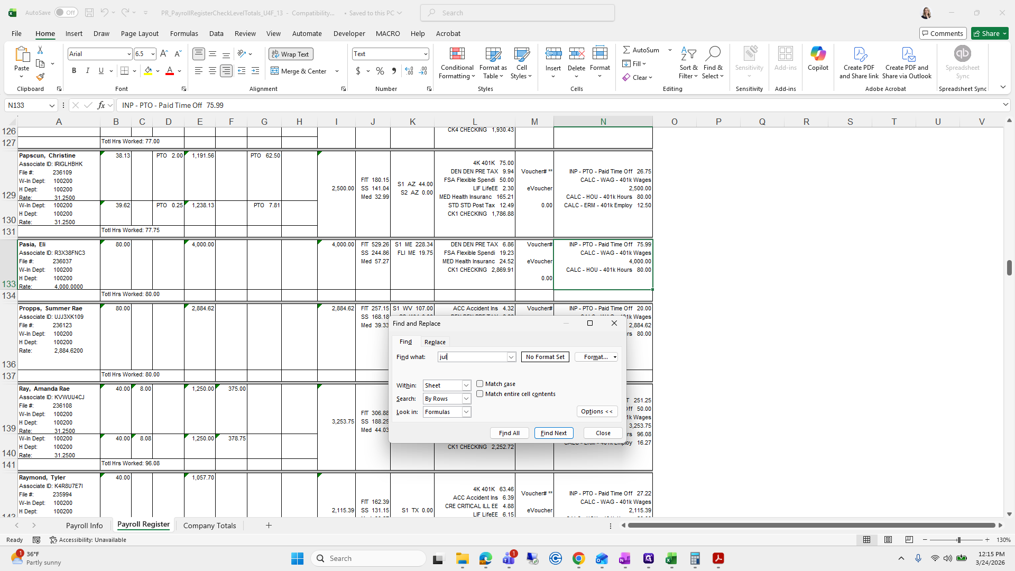
Task: Switch to the Company Totals sheet tab
Action: tap(209, 526)
